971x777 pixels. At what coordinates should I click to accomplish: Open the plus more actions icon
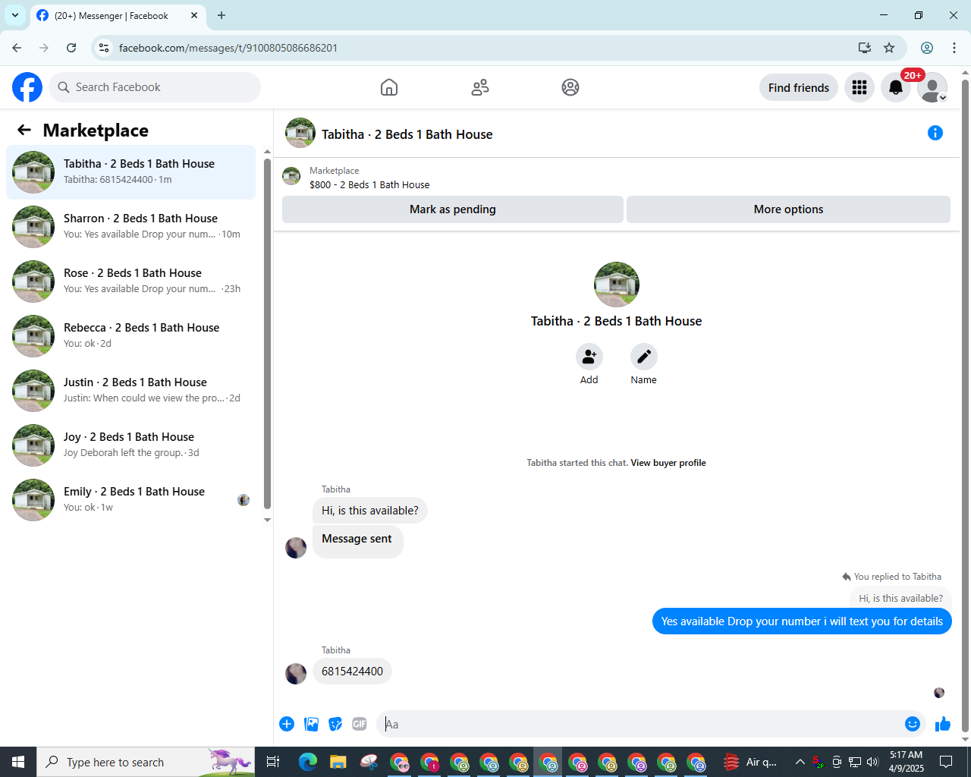[x=287, y=724]
